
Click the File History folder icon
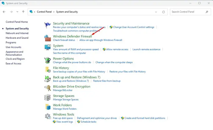coord(48,69)
